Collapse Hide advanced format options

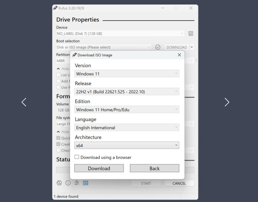[63, 132]
